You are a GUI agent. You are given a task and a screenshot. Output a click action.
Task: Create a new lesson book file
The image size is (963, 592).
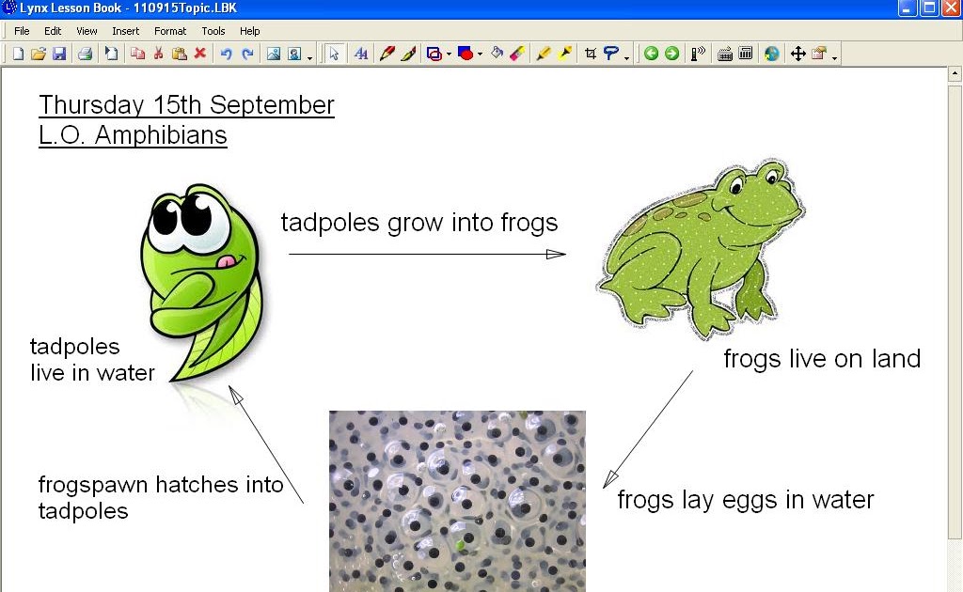click(x=19, y=54)
